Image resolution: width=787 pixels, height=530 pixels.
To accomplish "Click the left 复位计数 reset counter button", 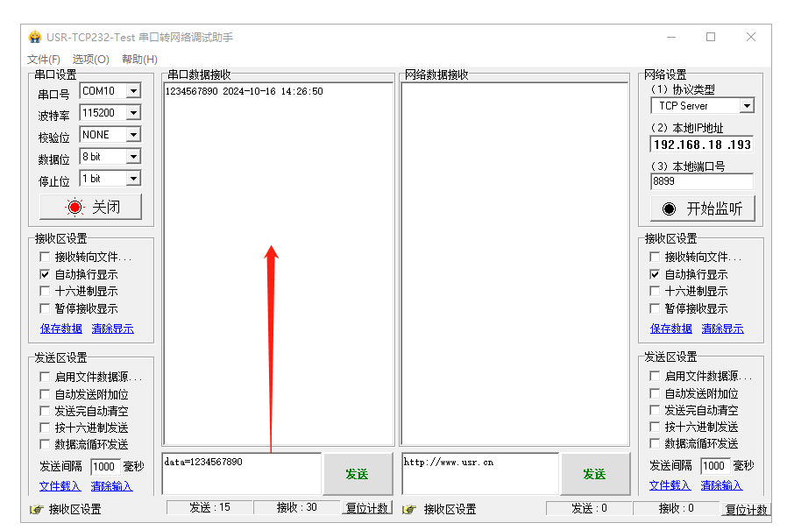I will pyautogui.click(x=366, y=508).
